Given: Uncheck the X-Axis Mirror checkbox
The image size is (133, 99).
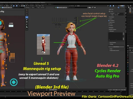Looking at the screenshot, I should pyautogui.click(x=109, y=21).
